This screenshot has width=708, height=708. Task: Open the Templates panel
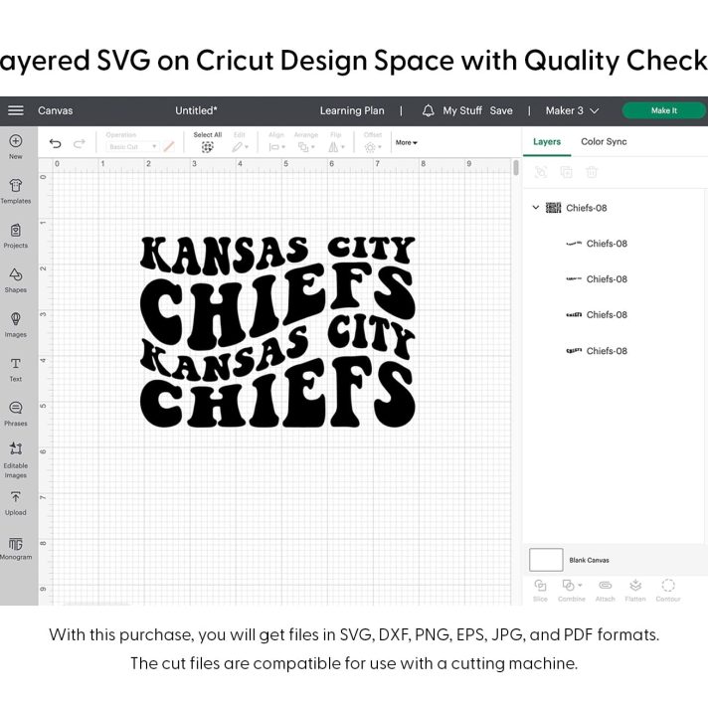pyautogui.click(x=15, y=192)
